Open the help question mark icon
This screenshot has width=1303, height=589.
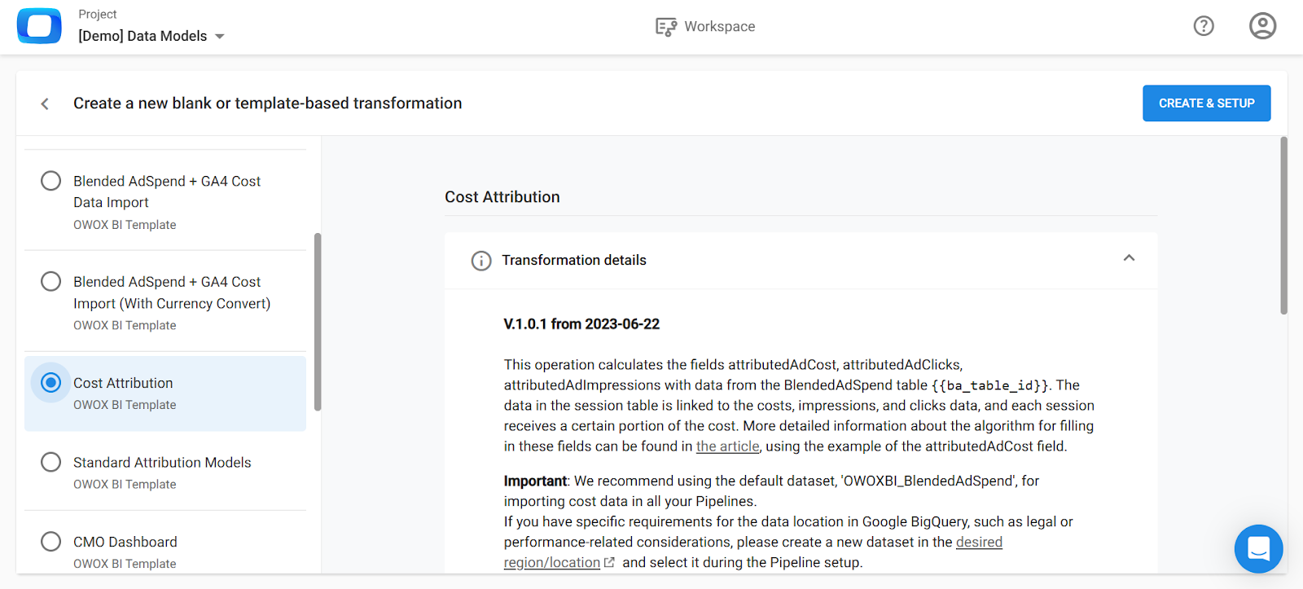(1204, 25)
